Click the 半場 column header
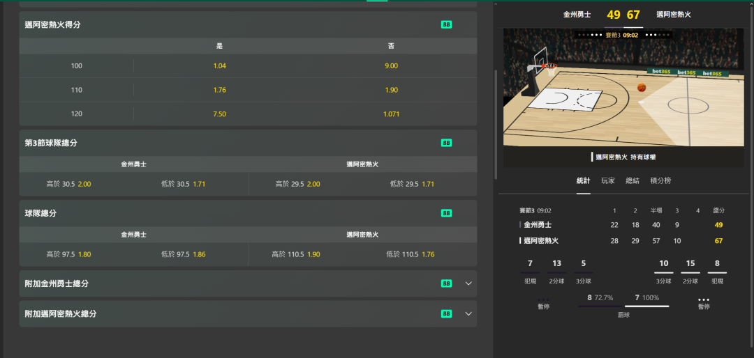Screen dimensions: 754x358 click(656, 210)
